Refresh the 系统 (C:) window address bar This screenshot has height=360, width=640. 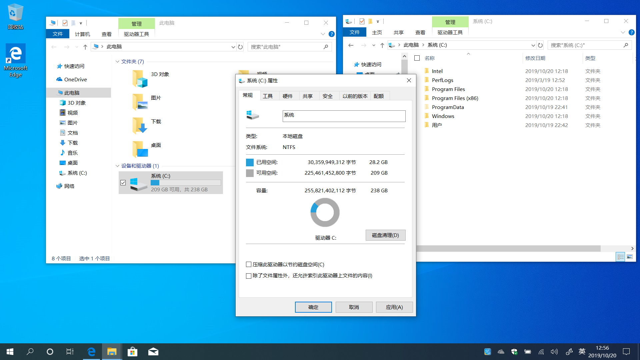pos(540,45)
